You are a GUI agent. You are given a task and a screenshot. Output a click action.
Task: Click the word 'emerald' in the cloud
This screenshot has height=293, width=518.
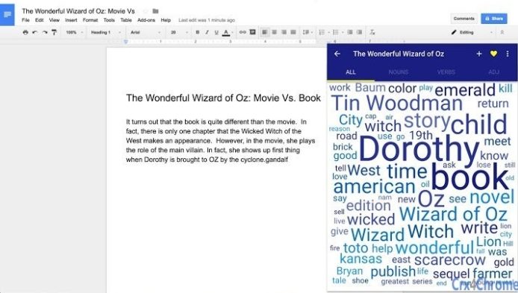point(465,89)
